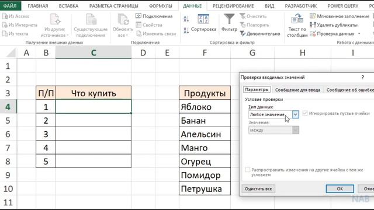The image size is (374, 210).
Task: Expand the Тип данных dropdown arrow
Action: (x=295, y=114)
